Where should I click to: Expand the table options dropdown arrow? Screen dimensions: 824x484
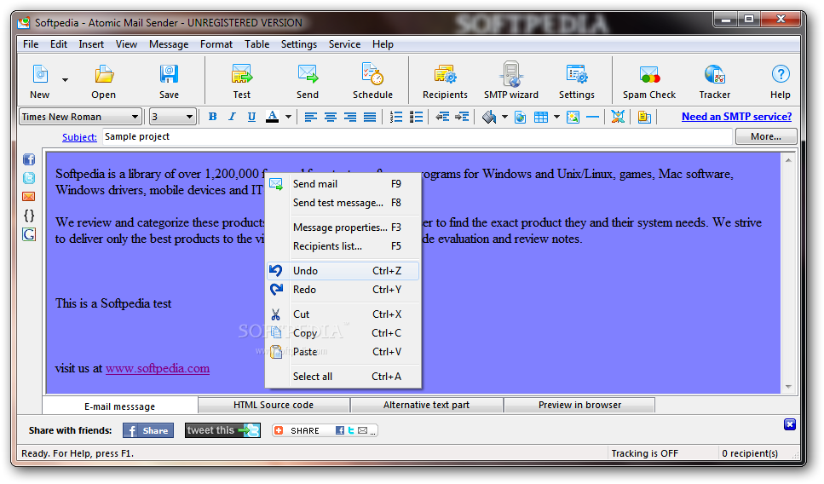556,117
